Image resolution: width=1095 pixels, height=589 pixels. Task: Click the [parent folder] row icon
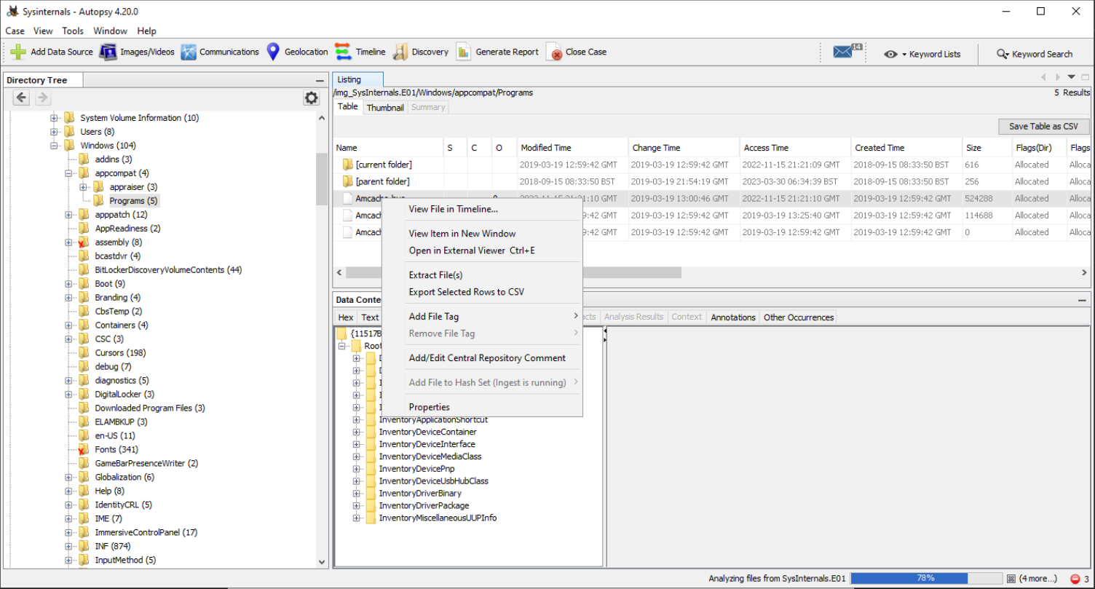click(x=348, y=181)
